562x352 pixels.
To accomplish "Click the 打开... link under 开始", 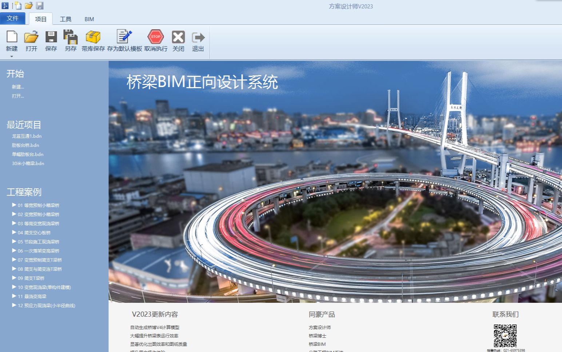I will click(x=18, y=96).
